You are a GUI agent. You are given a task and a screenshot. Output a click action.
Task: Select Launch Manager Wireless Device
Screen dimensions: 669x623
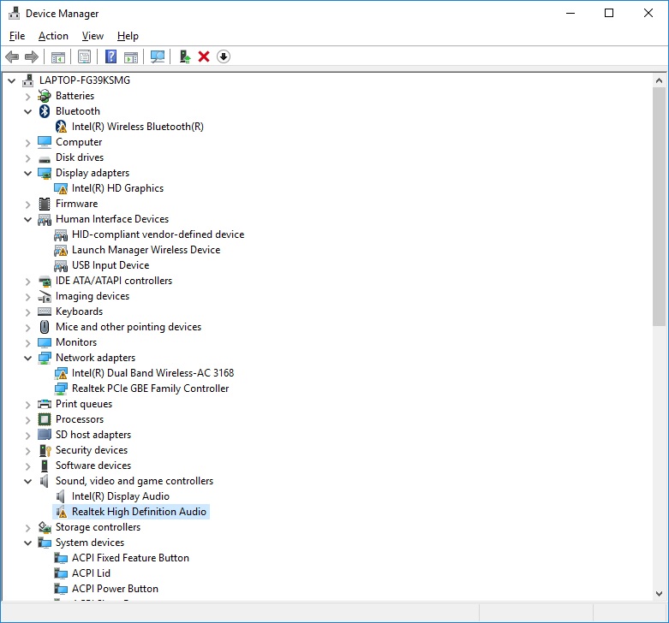coord(146,250)
